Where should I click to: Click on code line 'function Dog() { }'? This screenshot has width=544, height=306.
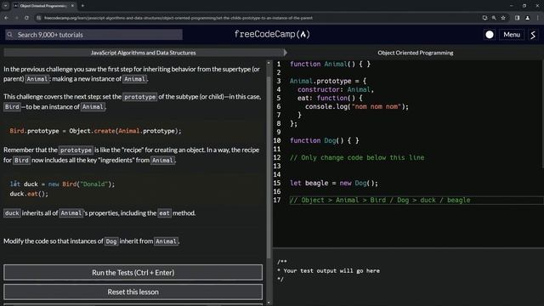coord(325,140)
